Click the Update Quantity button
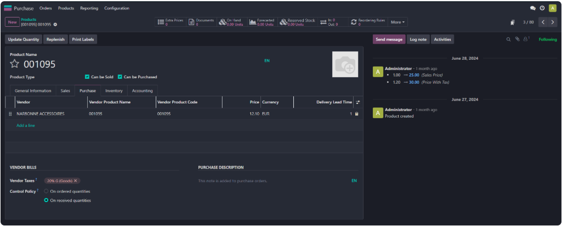This screenshot has width=562, height=226. click(24, 39)
